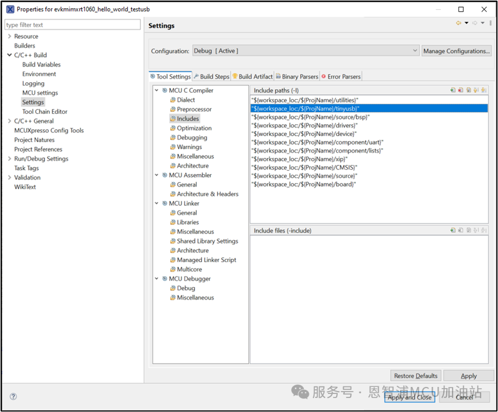Select Optimization under MCU C Compiler

point(194,128)
